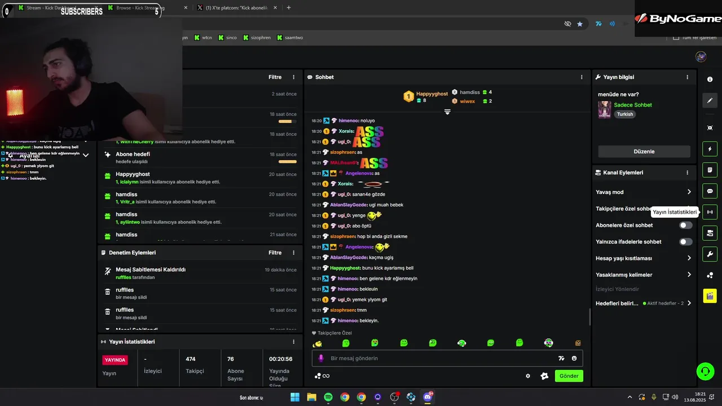The width and height of the screenshot is (722, 406).
Task: Click the chat pause arrow under leaderboard
Action: pos(447,112)
